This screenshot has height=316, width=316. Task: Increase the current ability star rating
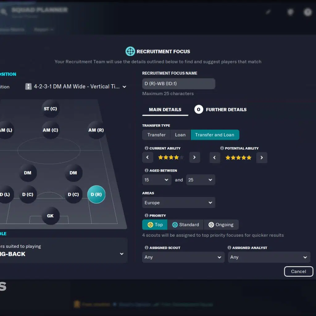pos(194,157)
